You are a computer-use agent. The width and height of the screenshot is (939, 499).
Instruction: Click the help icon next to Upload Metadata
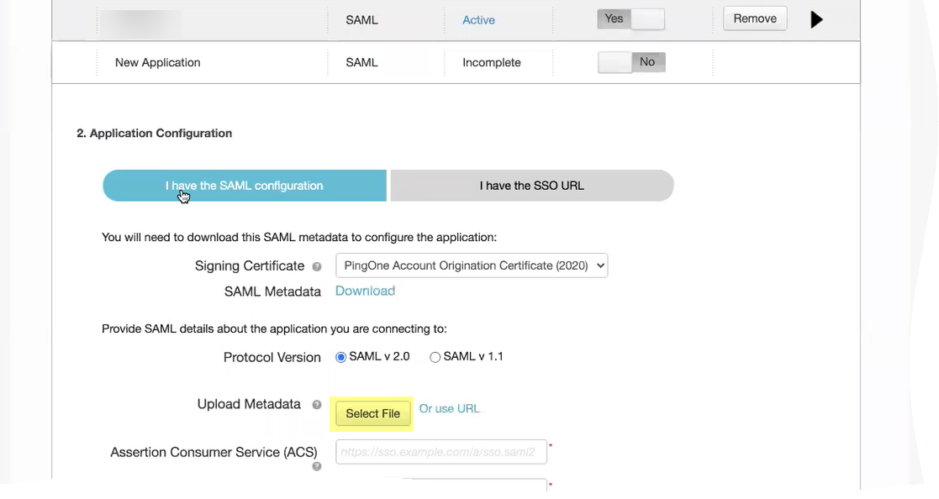point(317,405)
